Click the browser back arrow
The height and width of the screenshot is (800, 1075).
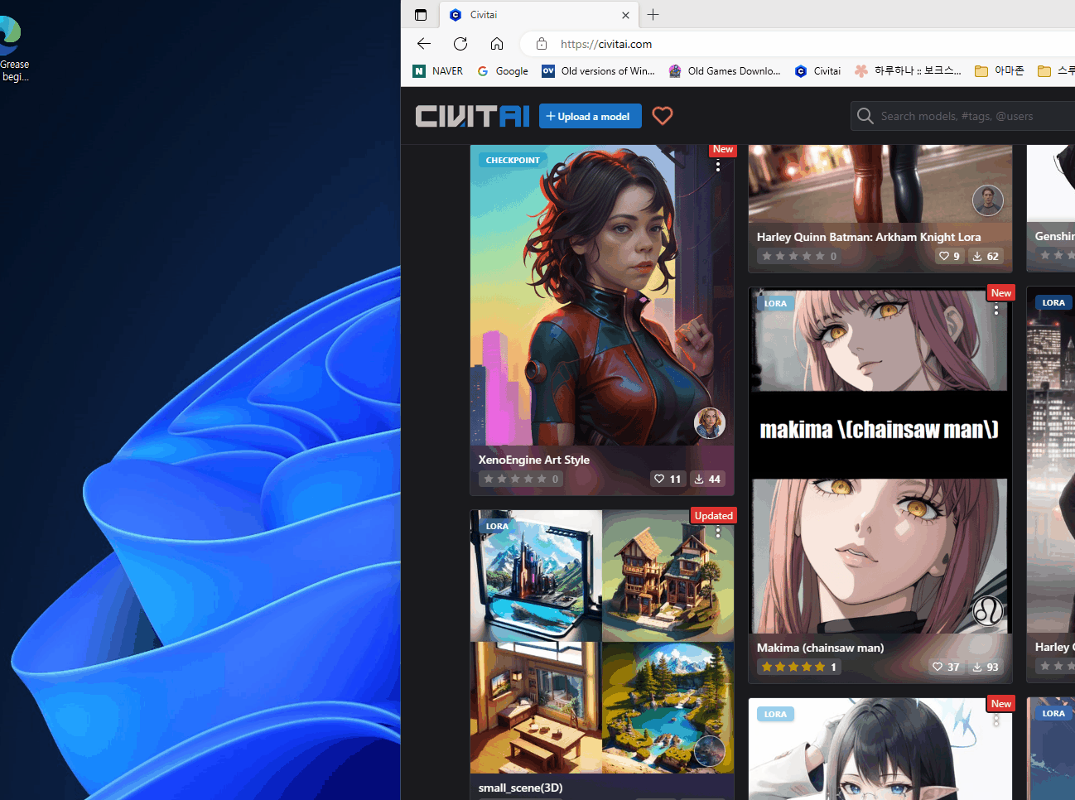point(424,44)
